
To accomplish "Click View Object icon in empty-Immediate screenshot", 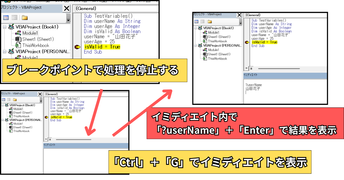I will click(x=9, y=99).
